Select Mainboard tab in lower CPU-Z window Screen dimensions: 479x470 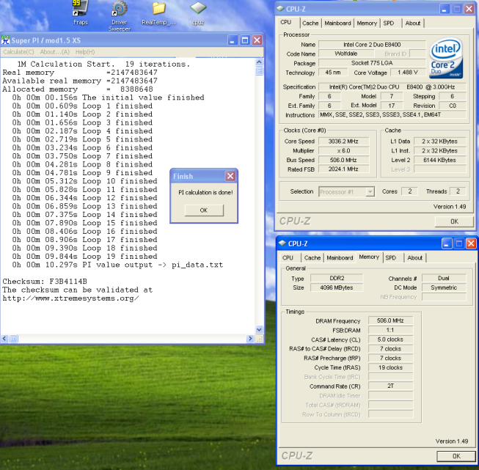coord(340,258)
